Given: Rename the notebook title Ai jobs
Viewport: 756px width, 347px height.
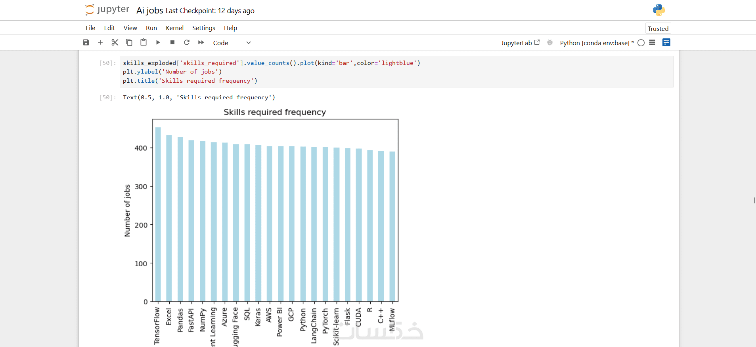Looking at the screenshot, I should (x=150, y=10).
